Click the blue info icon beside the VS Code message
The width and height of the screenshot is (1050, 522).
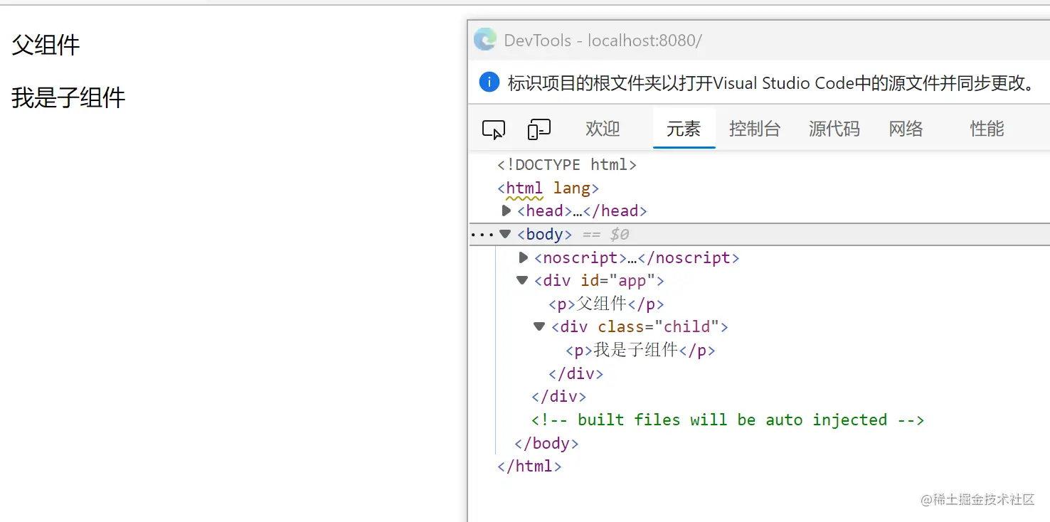(489, 82)
